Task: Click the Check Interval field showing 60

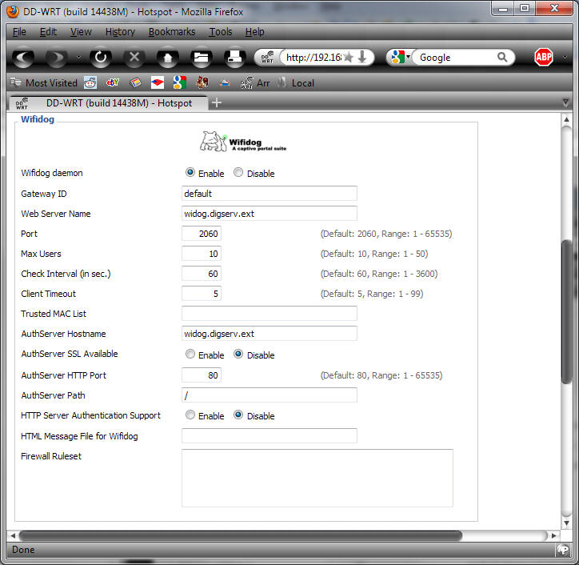Action: tap(202, 274)
